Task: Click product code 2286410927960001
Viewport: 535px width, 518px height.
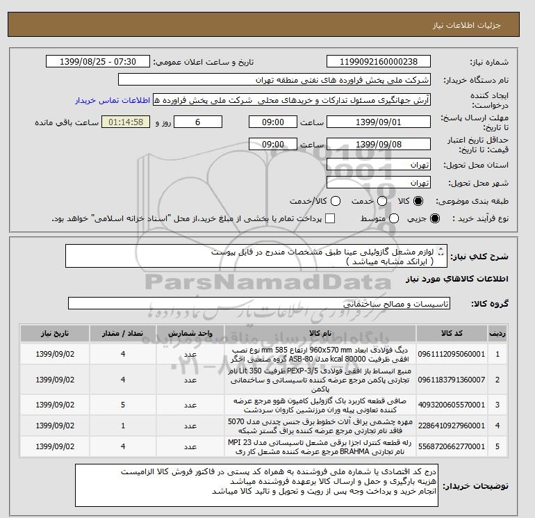Action: coord(452,426)
